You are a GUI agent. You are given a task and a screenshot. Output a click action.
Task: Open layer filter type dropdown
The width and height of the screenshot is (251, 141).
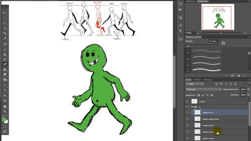click(x=195, y=84)
